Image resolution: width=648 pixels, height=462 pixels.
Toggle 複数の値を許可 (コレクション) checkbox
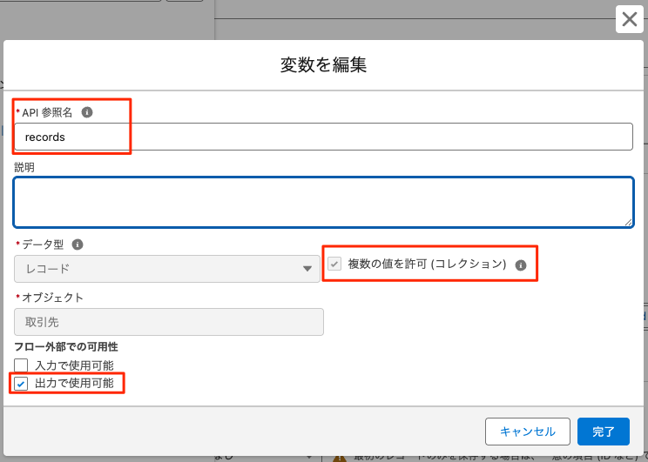[x=334, y=264]
